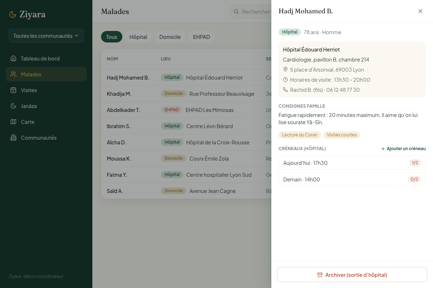
Task: Select the Tous filter tab
Action: 111,37
